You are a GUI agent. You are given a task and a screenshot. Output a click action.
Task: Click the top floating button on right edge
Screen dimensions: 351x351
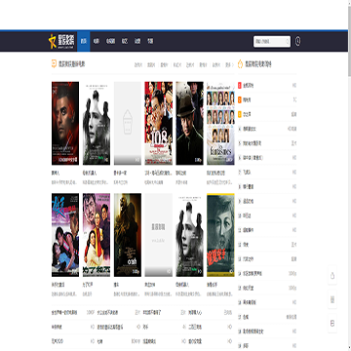pos(332,276)
